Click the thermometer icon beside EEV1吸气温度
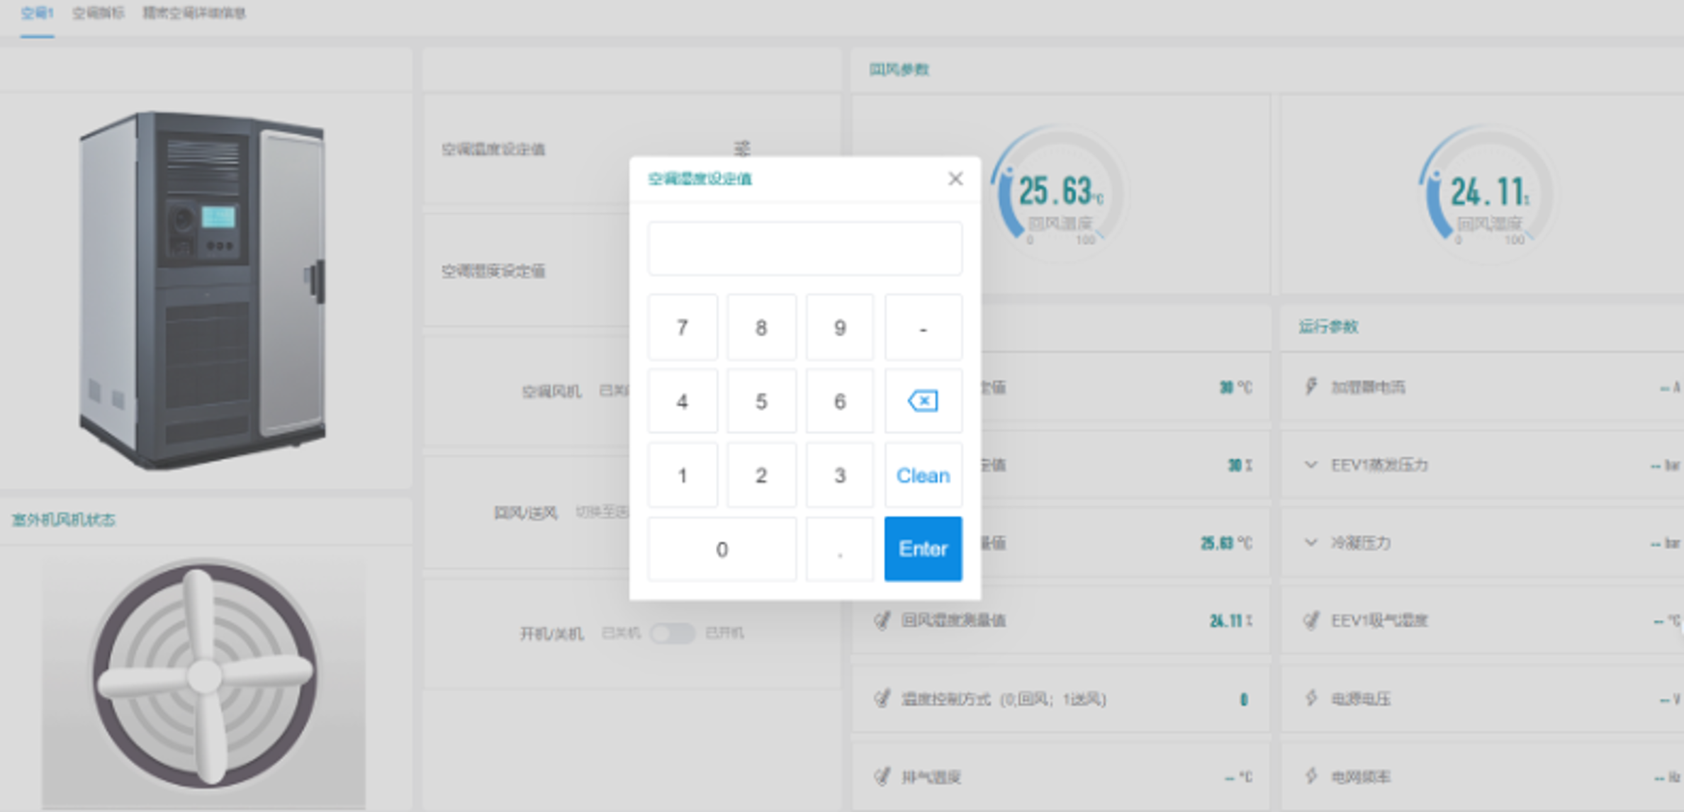1684x812 pixels. point(1311,621)
